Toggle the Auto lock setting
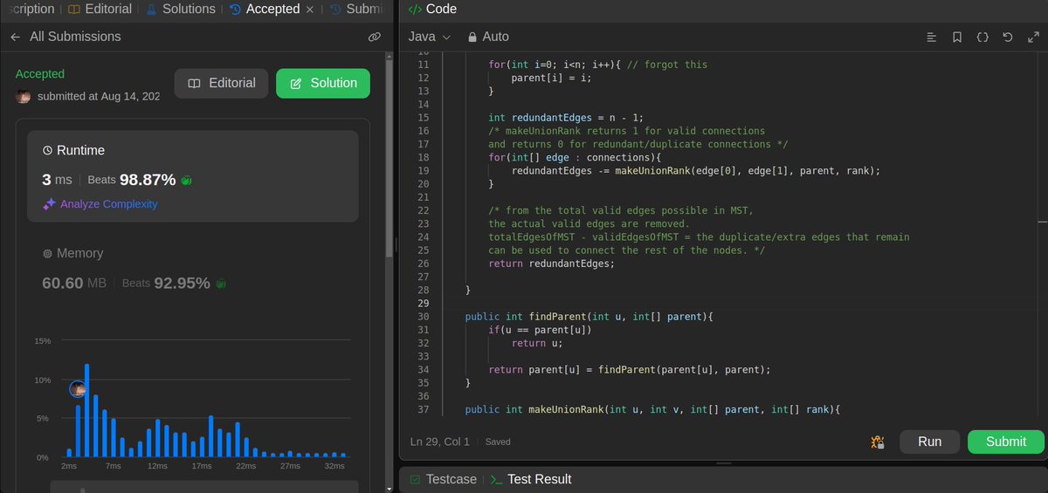Screen dimensions: 1048x493 [488, 37]
